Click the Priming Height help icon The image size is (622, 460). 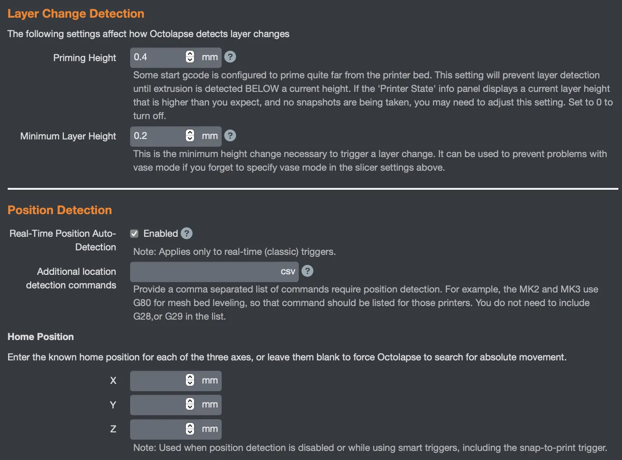230,57
